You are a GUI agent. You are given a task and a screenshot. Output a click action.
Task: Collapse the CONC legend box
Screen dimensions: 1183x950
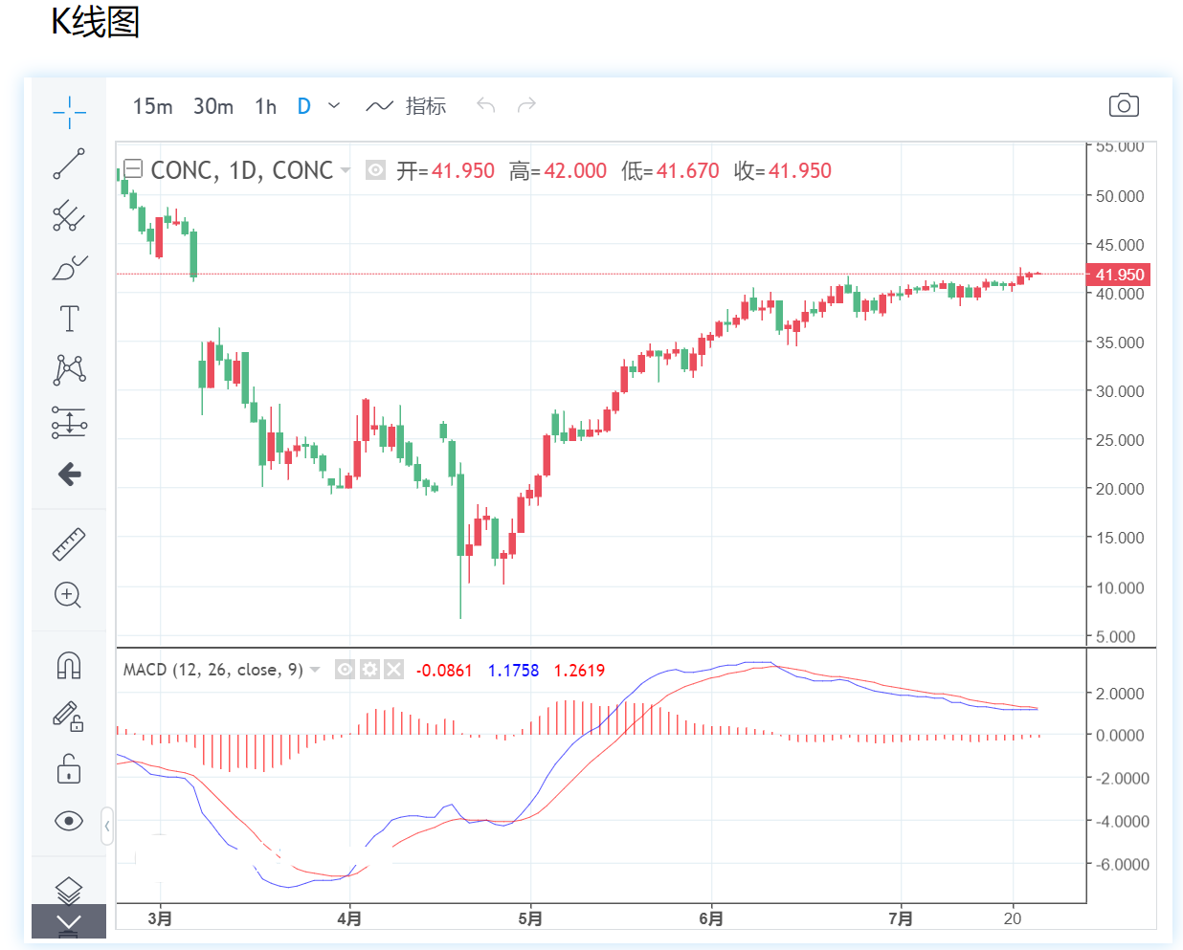tap(134, 169)
